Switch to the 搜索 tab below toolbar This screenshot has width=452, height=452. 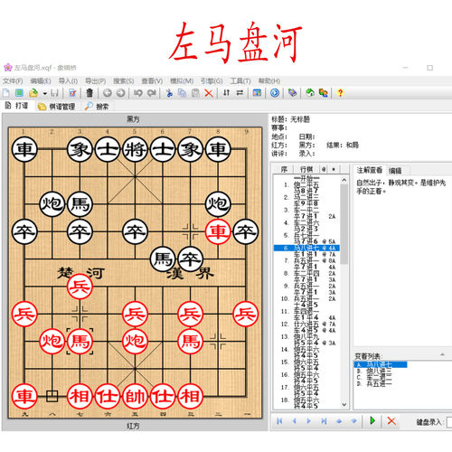97,107
